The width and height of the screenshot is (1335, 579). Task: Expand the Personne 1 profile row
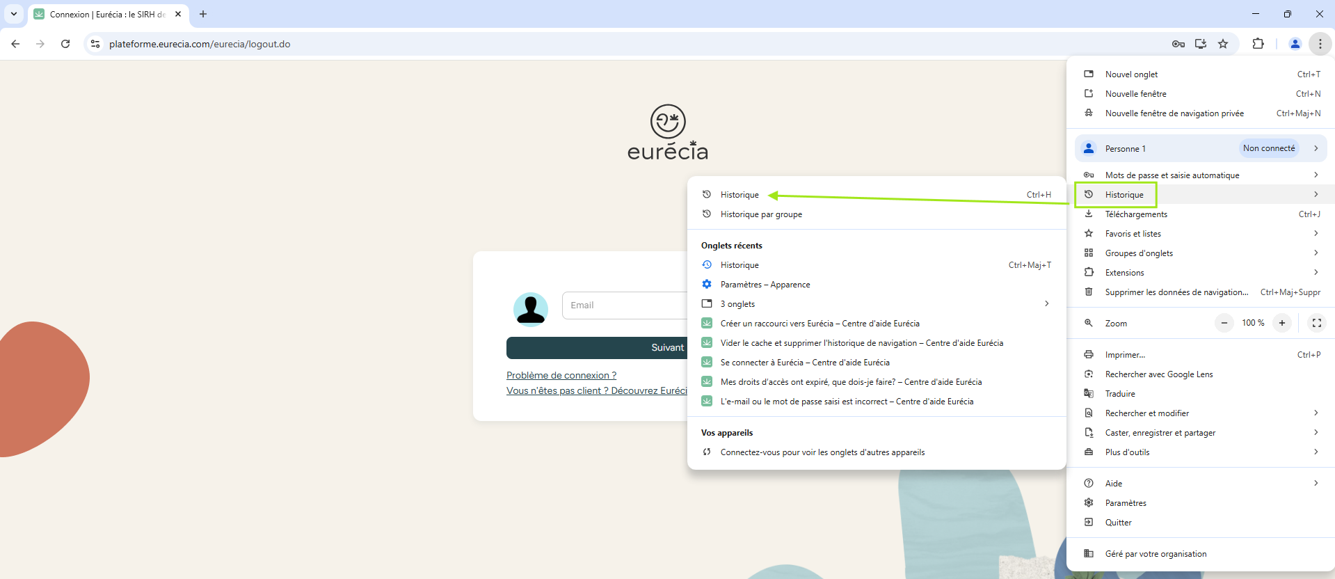pyautogui.click(x=1201, y=148)
